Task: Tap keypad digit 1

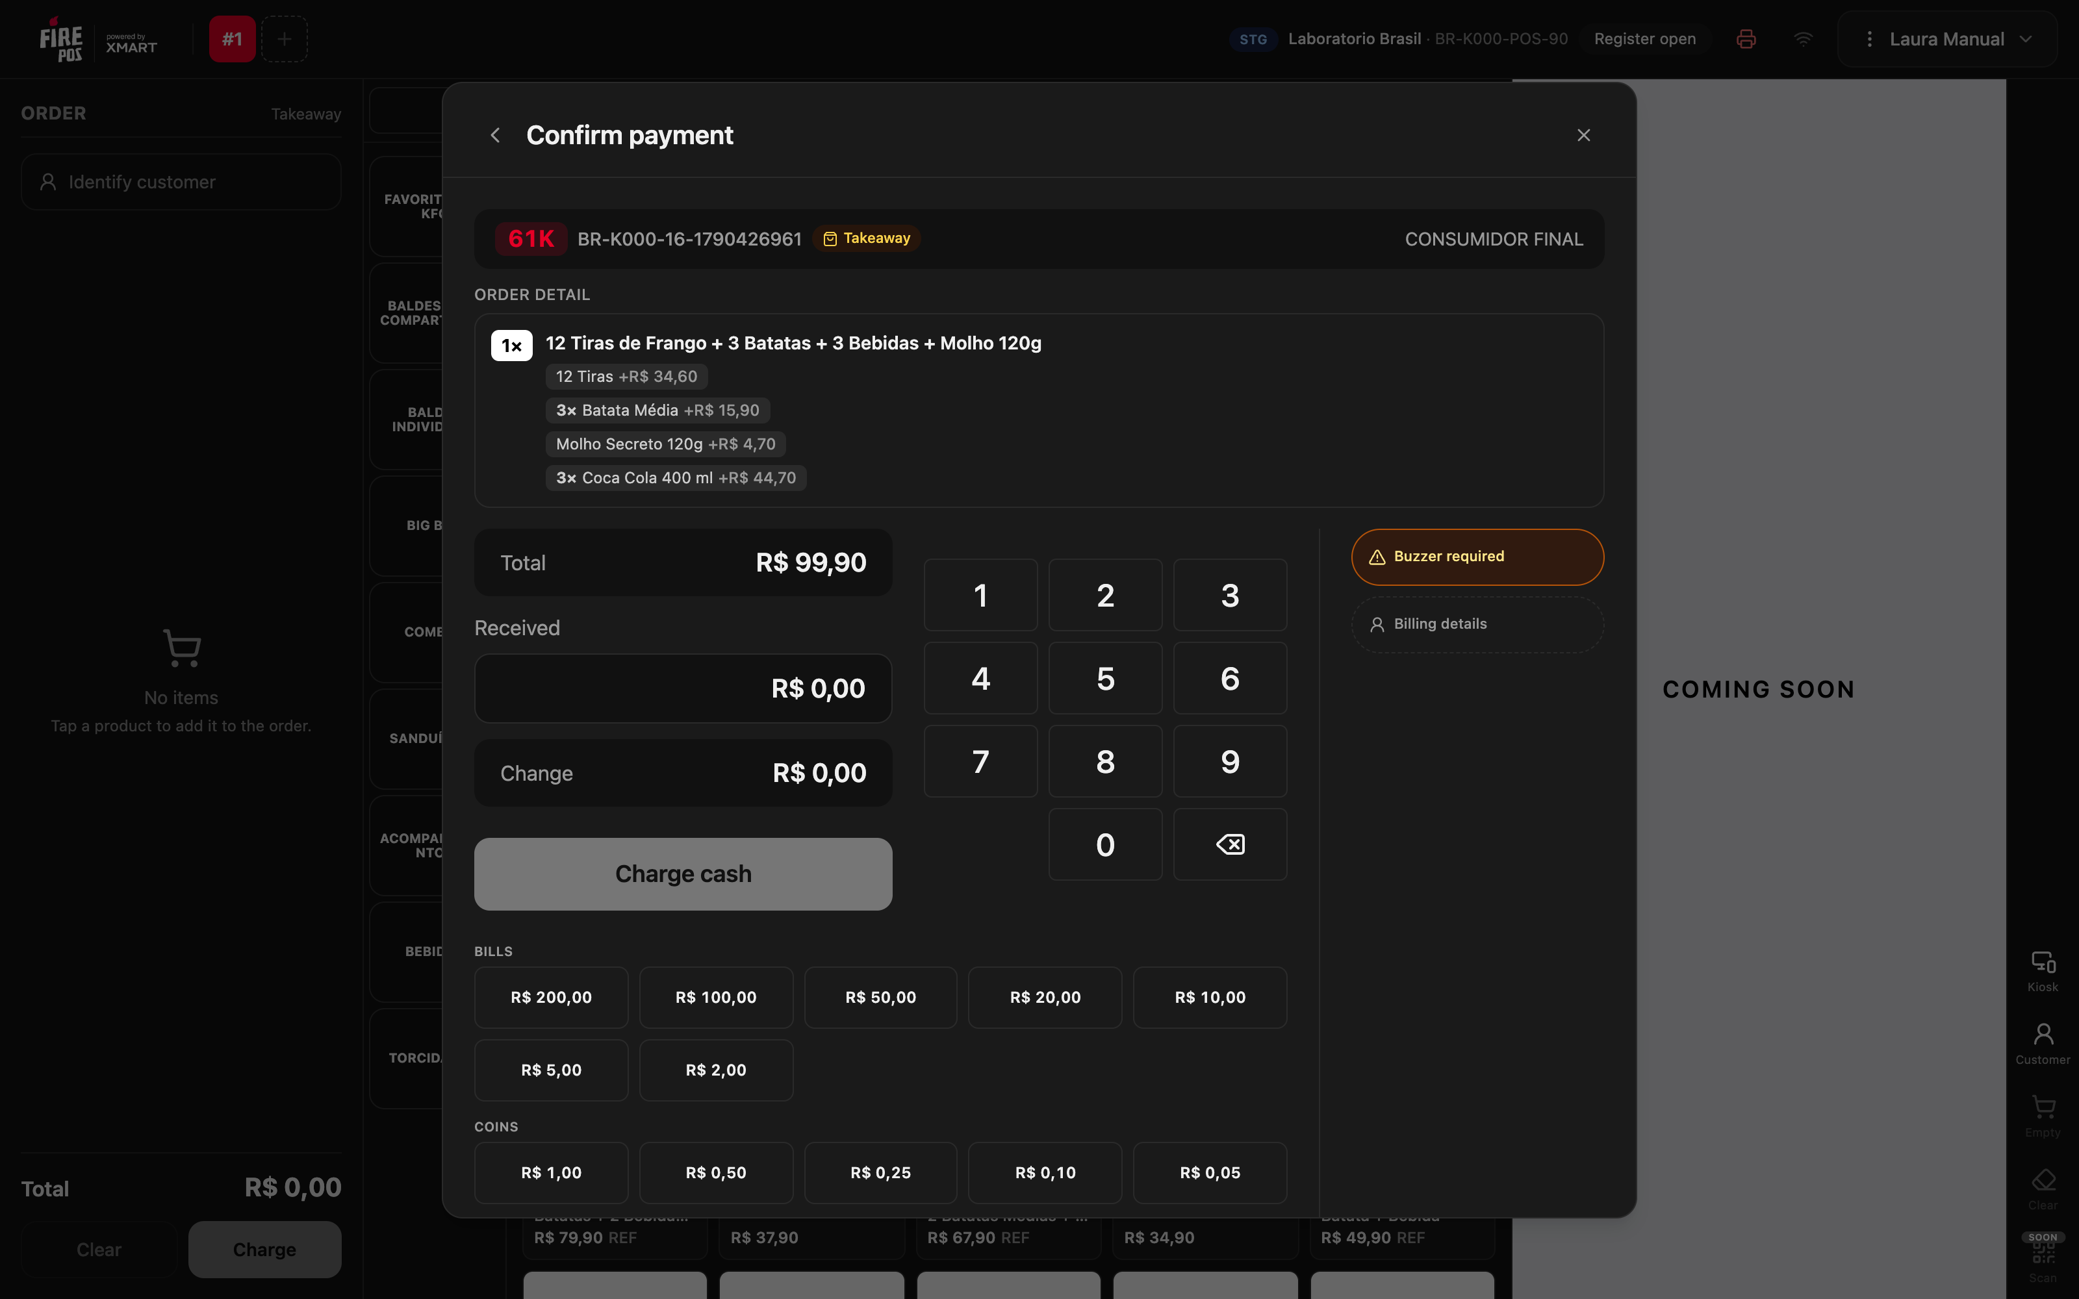Action: pos(980,596)
